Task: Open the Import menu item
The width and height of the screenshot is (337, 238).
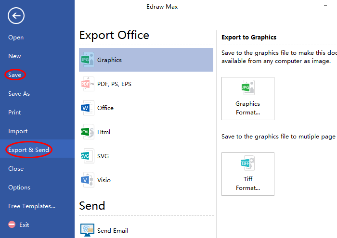Action: coord(18,131)
